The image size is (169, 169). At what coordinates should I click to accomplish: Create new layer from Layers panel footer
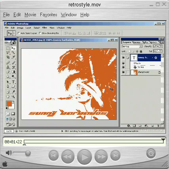tap(152, 126)
